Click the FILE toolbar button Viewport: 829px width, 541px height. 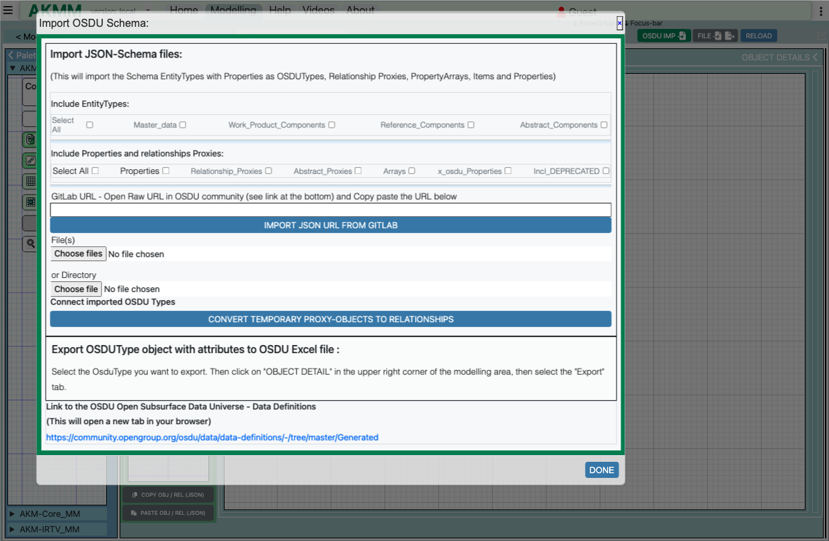click(715, 36)
